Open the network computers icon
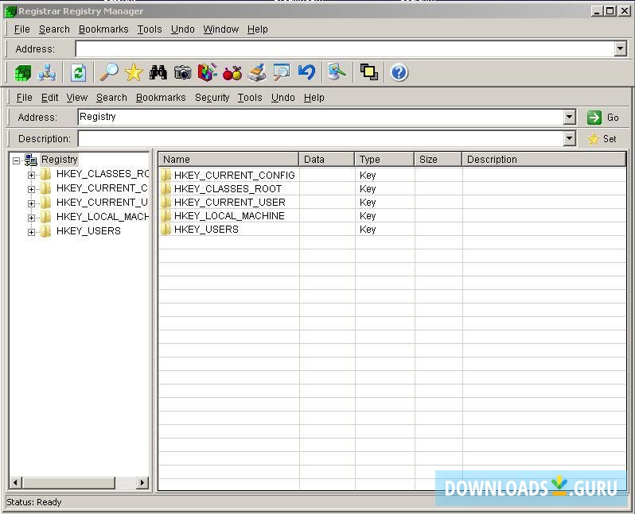Image resolution: width=635 pixels, height=514 pixels. pyautogui.click(x=47, y=73)
